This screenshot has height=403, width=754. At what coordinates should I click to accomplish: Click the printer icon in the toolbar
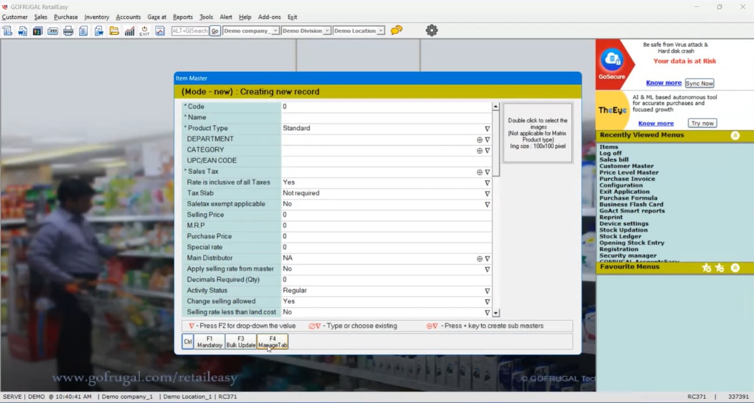68,31
